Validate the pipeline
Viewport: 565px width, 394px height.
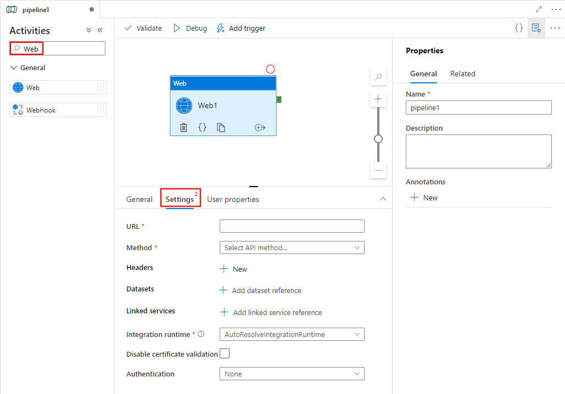pos(142,28)
